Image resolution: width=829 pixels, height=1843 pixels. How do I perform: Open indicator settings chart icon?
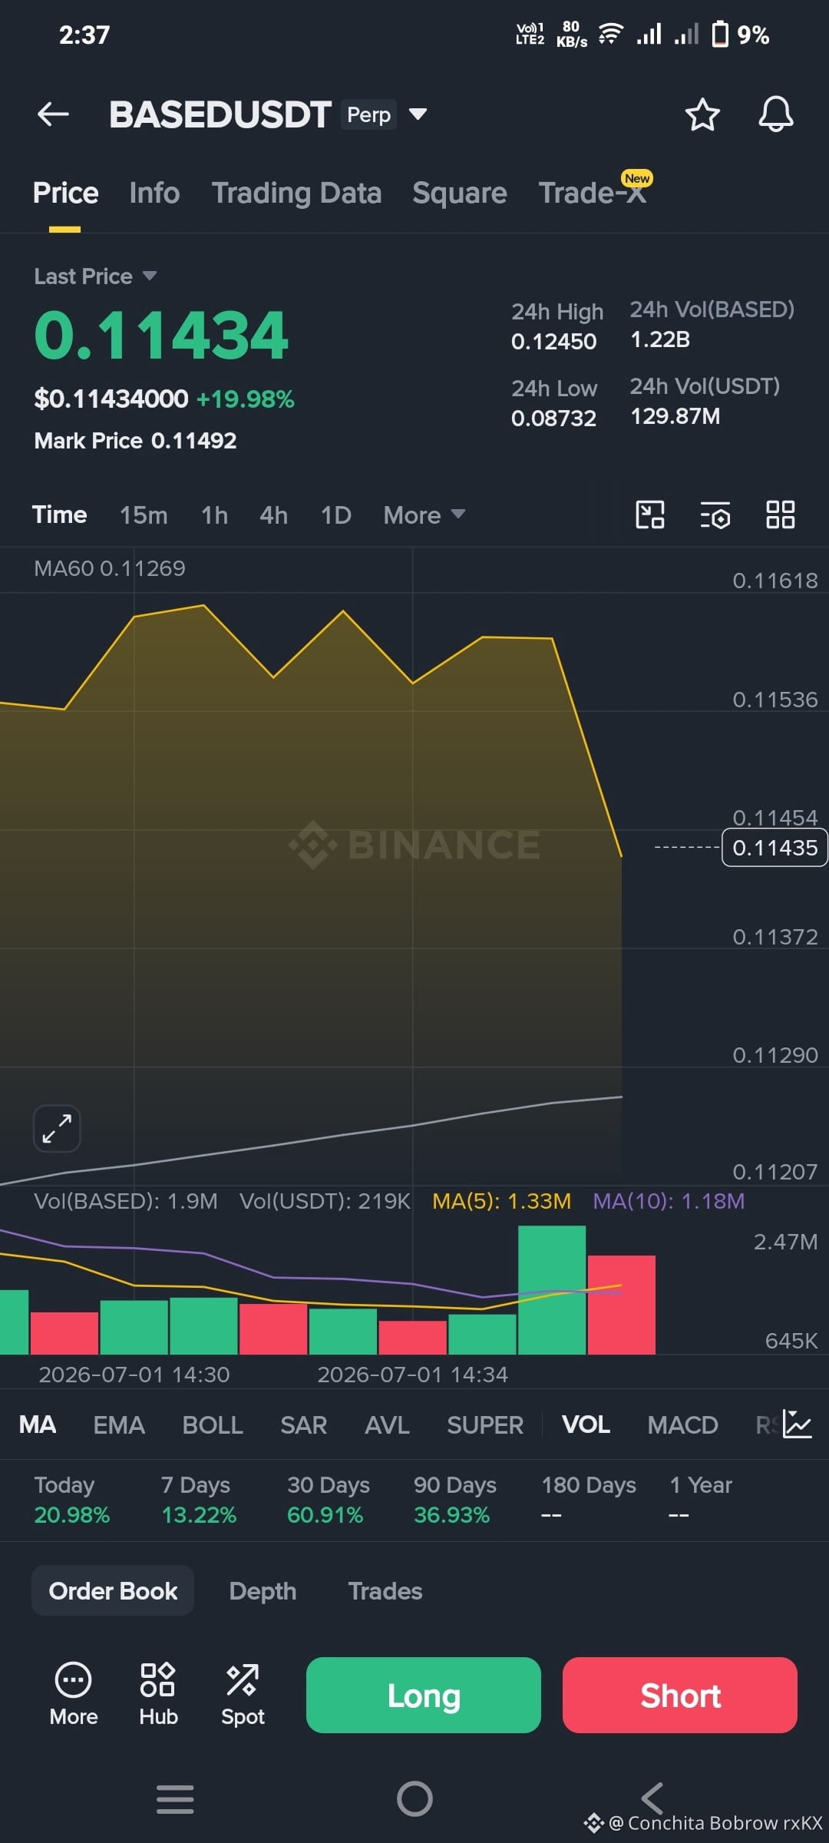(798, 1424)
